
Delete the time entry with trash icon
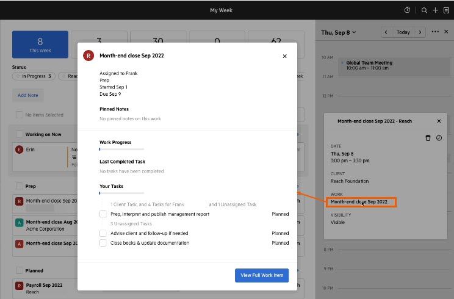click(x=428, y=138)
